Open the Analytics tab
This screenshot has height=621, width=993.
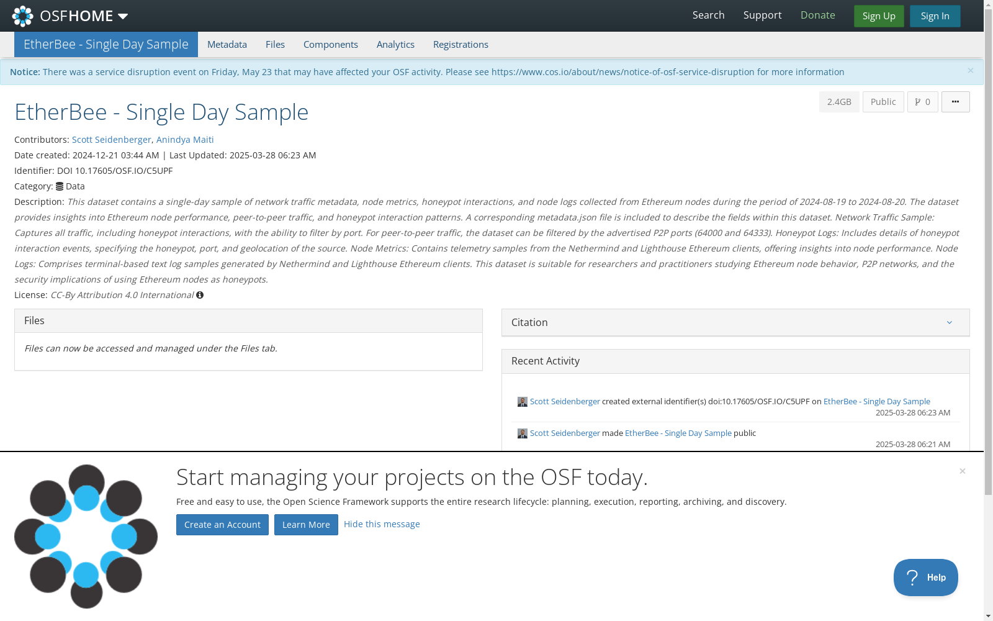[395, 45]
